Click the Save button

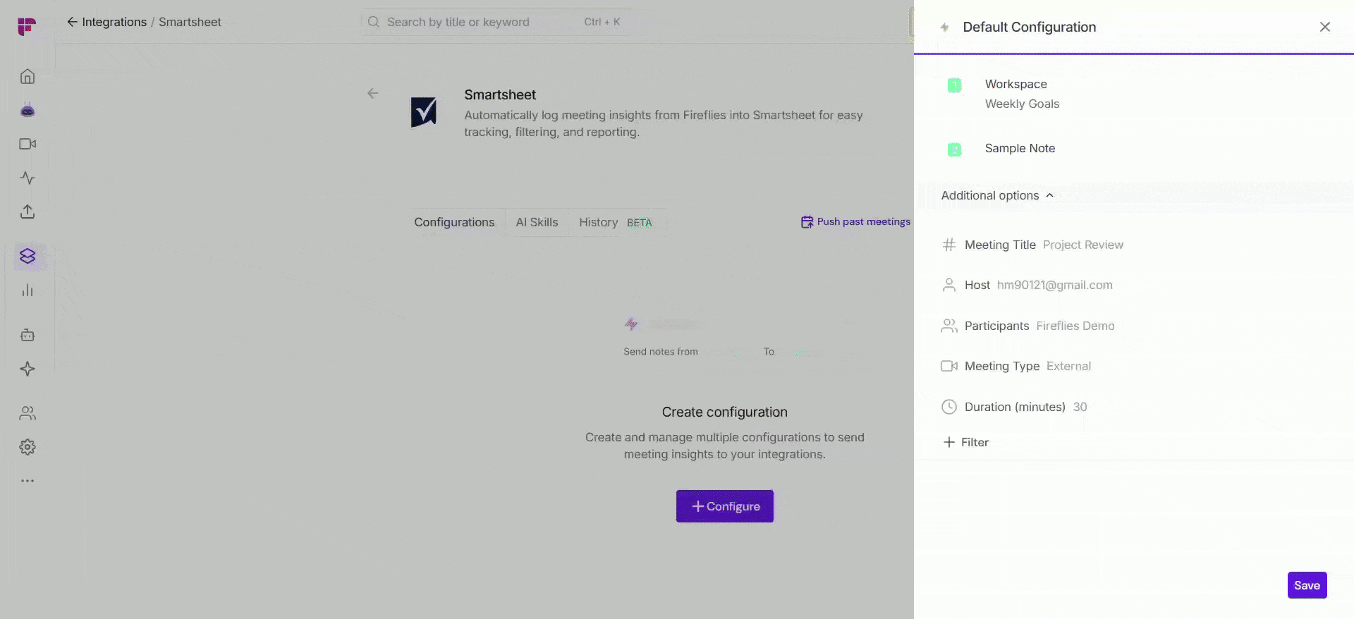(x=1307, y=585)
